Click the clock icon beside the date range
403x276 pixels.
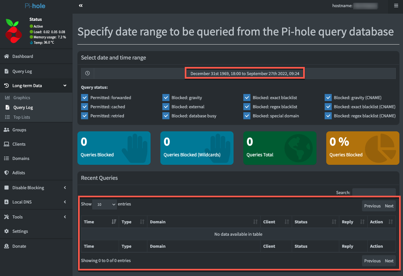87,73
